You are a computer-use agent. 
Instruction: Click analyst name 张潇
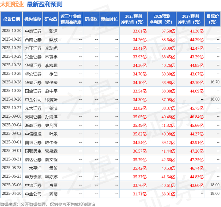[53, 31]
